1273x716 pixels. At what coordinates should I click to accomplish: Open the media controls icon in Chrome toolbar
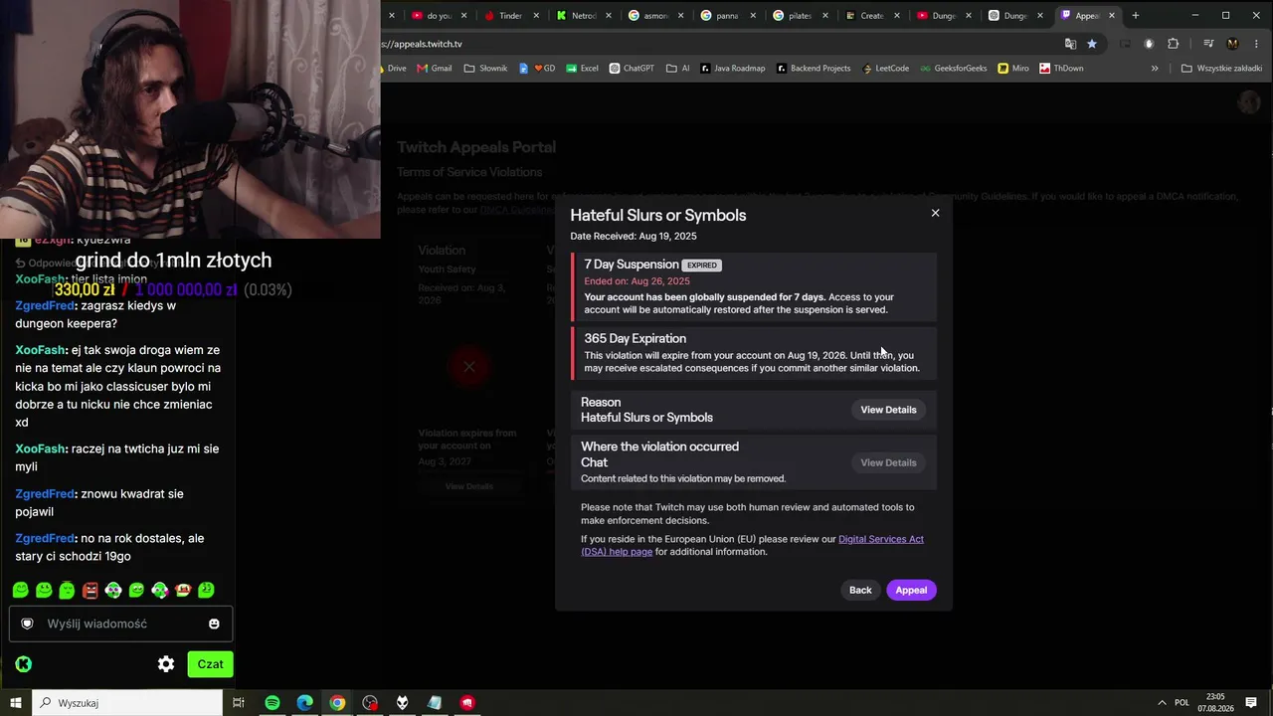tap(1208, 44)
